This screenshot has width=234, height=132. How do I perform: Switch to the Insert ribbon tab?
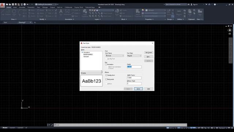(x=15, y=7)
